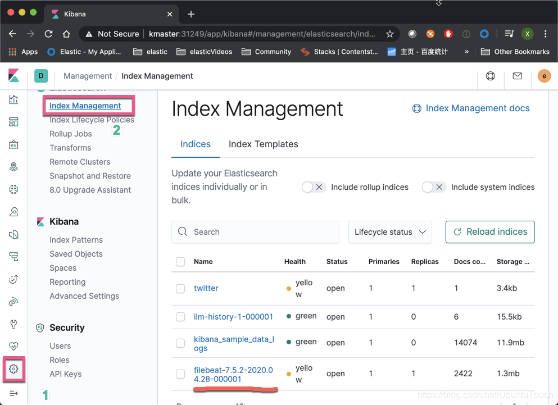Image resolution: width=558 pixels, height=405 pixels.
Task: Open Maps icon in side navigation
Action: [13, 167]
